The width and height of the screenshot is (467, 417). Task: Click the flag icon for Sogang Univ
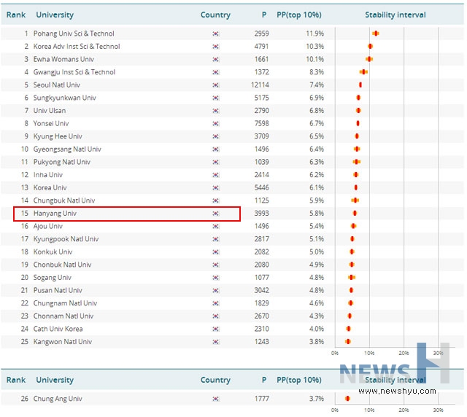215,278
